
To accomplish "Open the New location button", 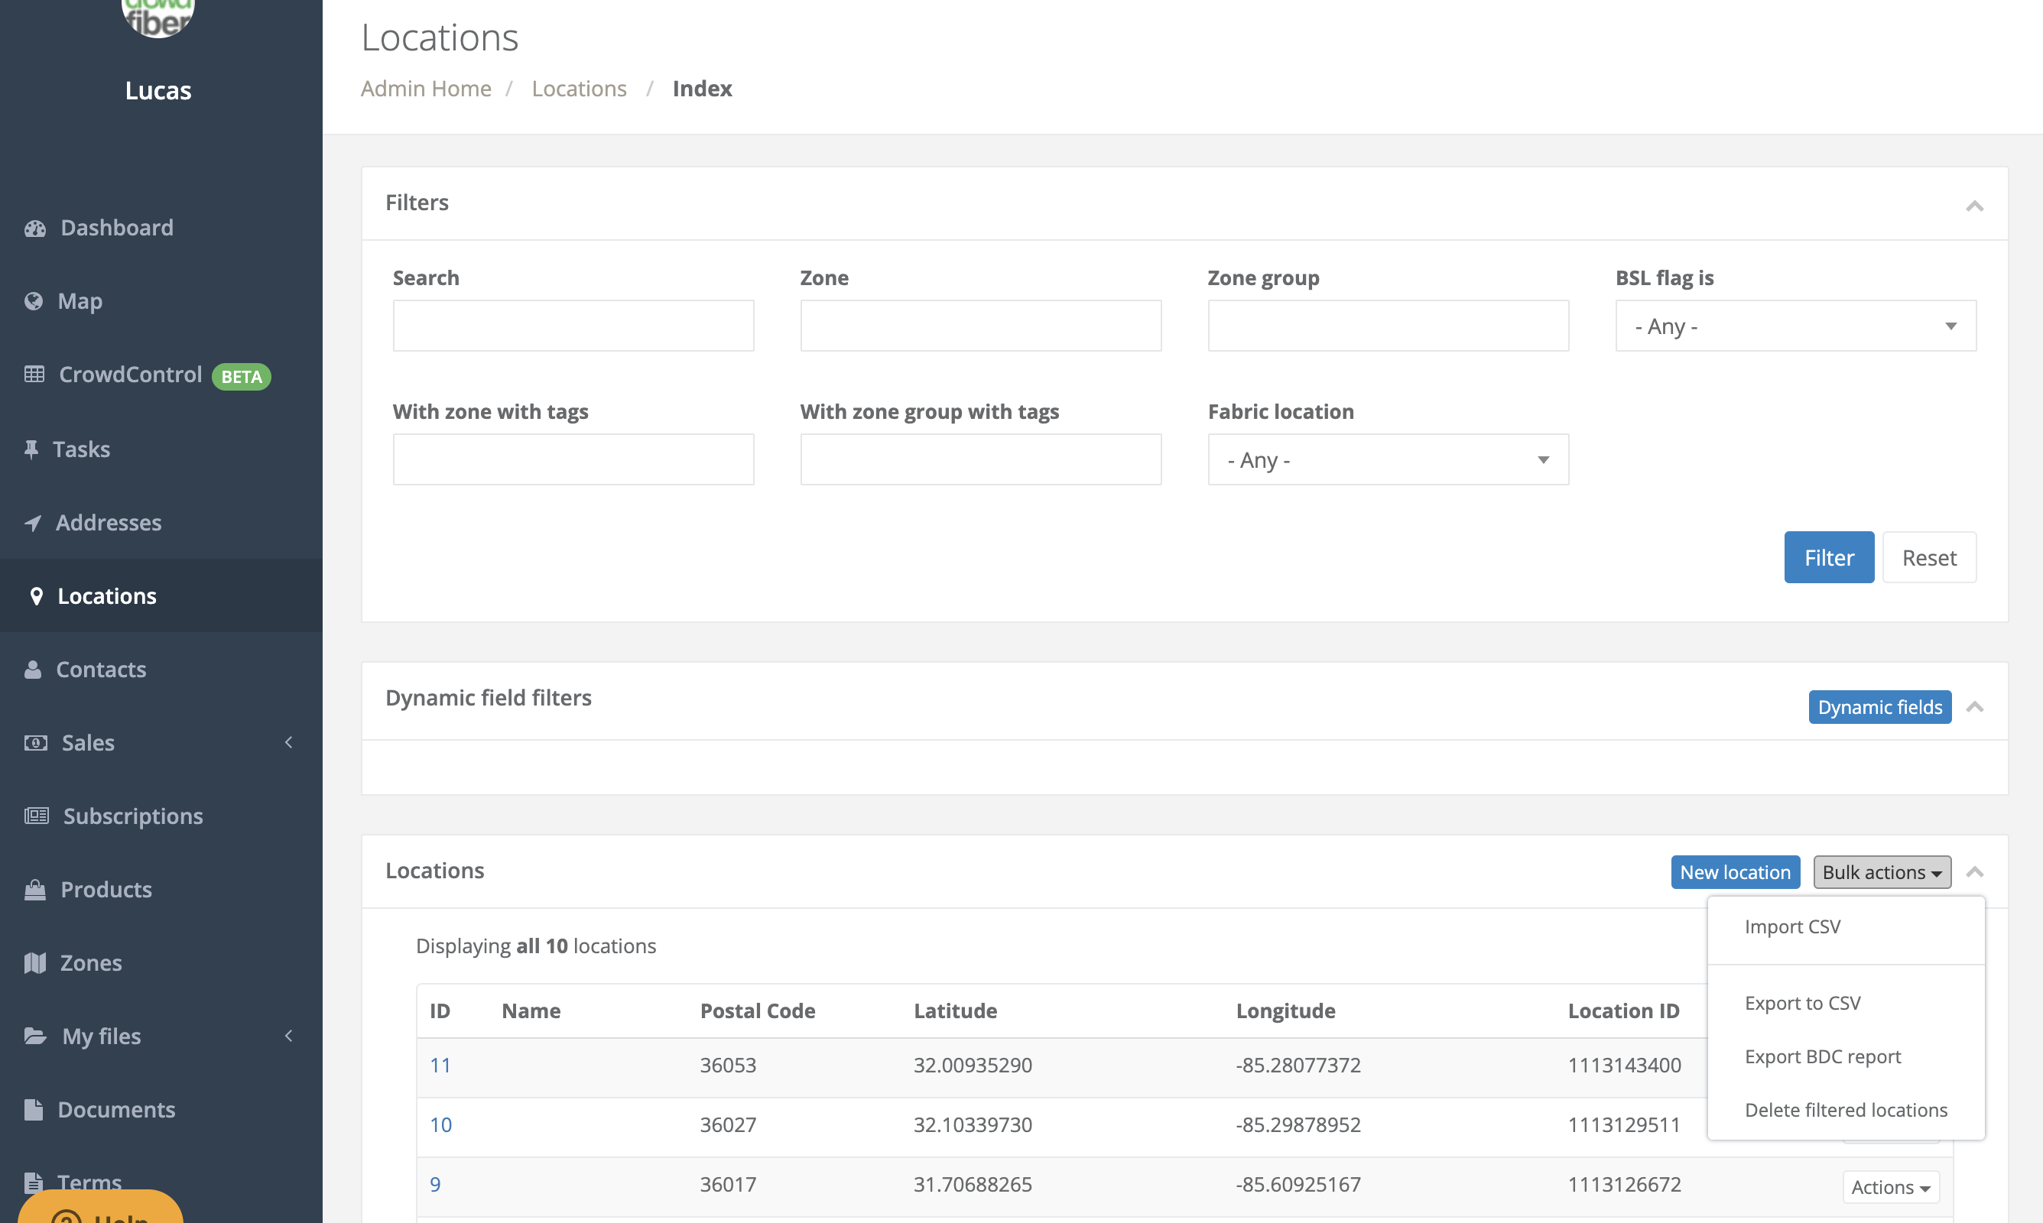I will point(1735,872).
